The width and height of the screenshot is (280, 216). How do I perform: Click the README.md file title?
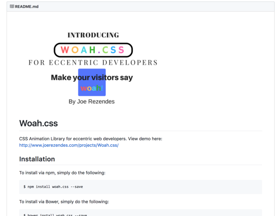[27, 7]
